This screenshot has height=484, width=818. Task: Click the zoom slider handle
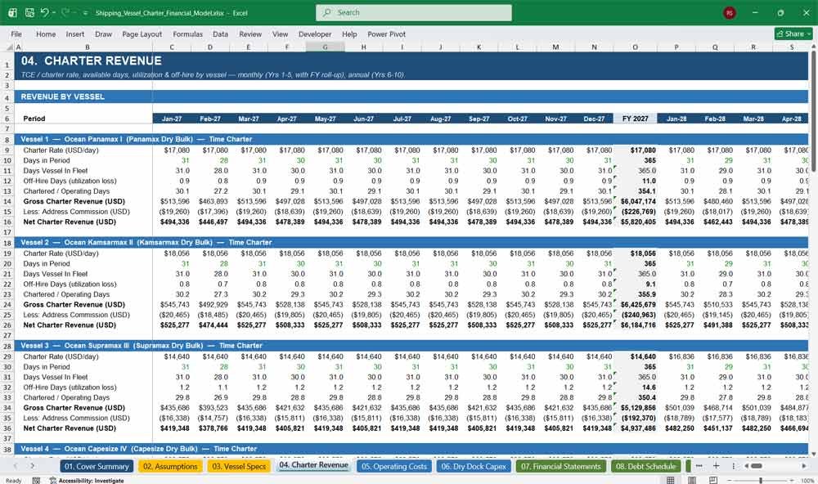[761, 480]
